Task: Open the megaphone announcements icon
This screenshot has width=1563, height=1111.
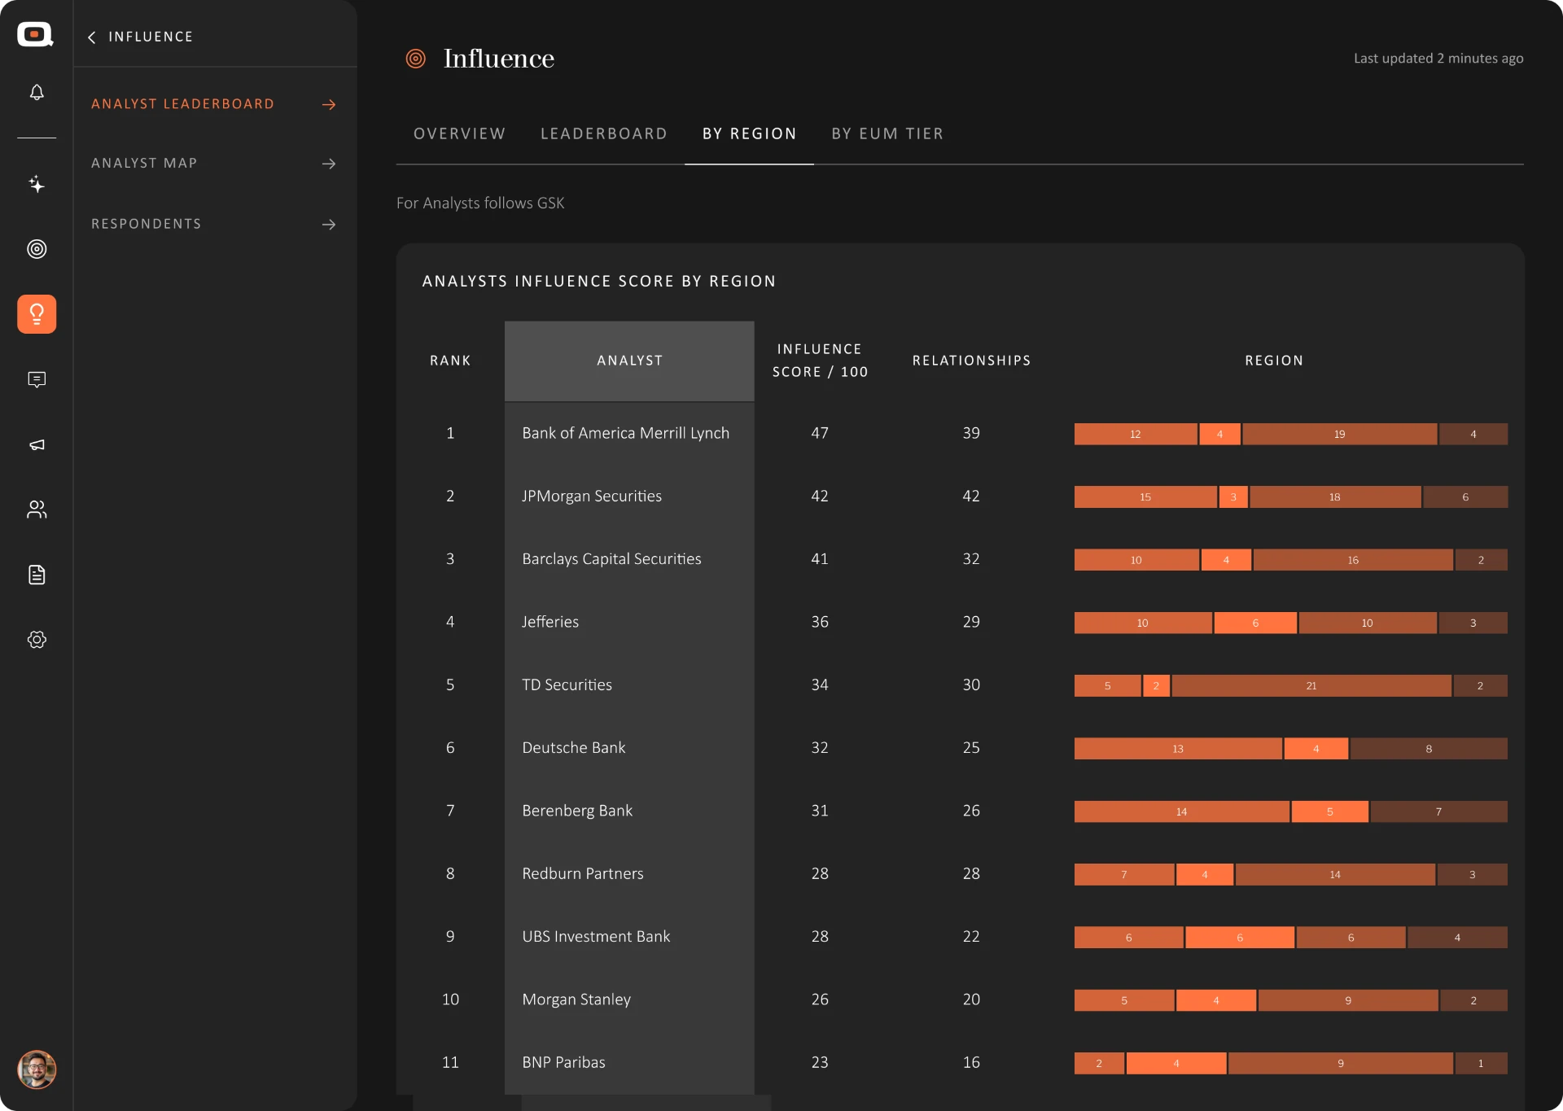Action: click(37, 444)
